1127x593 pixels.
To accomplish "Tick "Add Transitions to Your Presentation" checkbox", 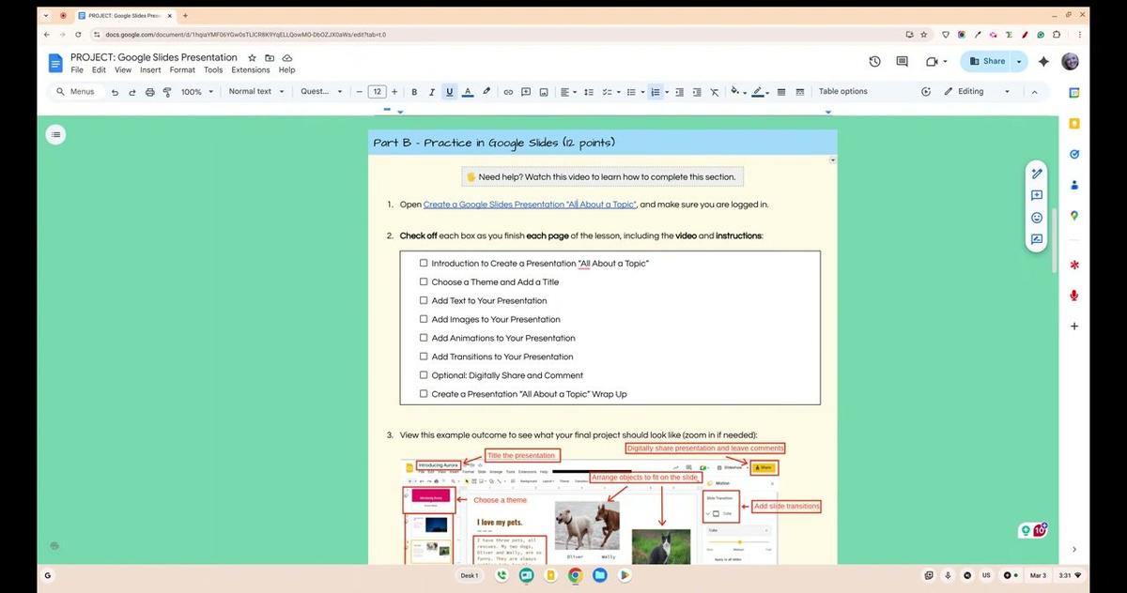I will tap(424, 357).
